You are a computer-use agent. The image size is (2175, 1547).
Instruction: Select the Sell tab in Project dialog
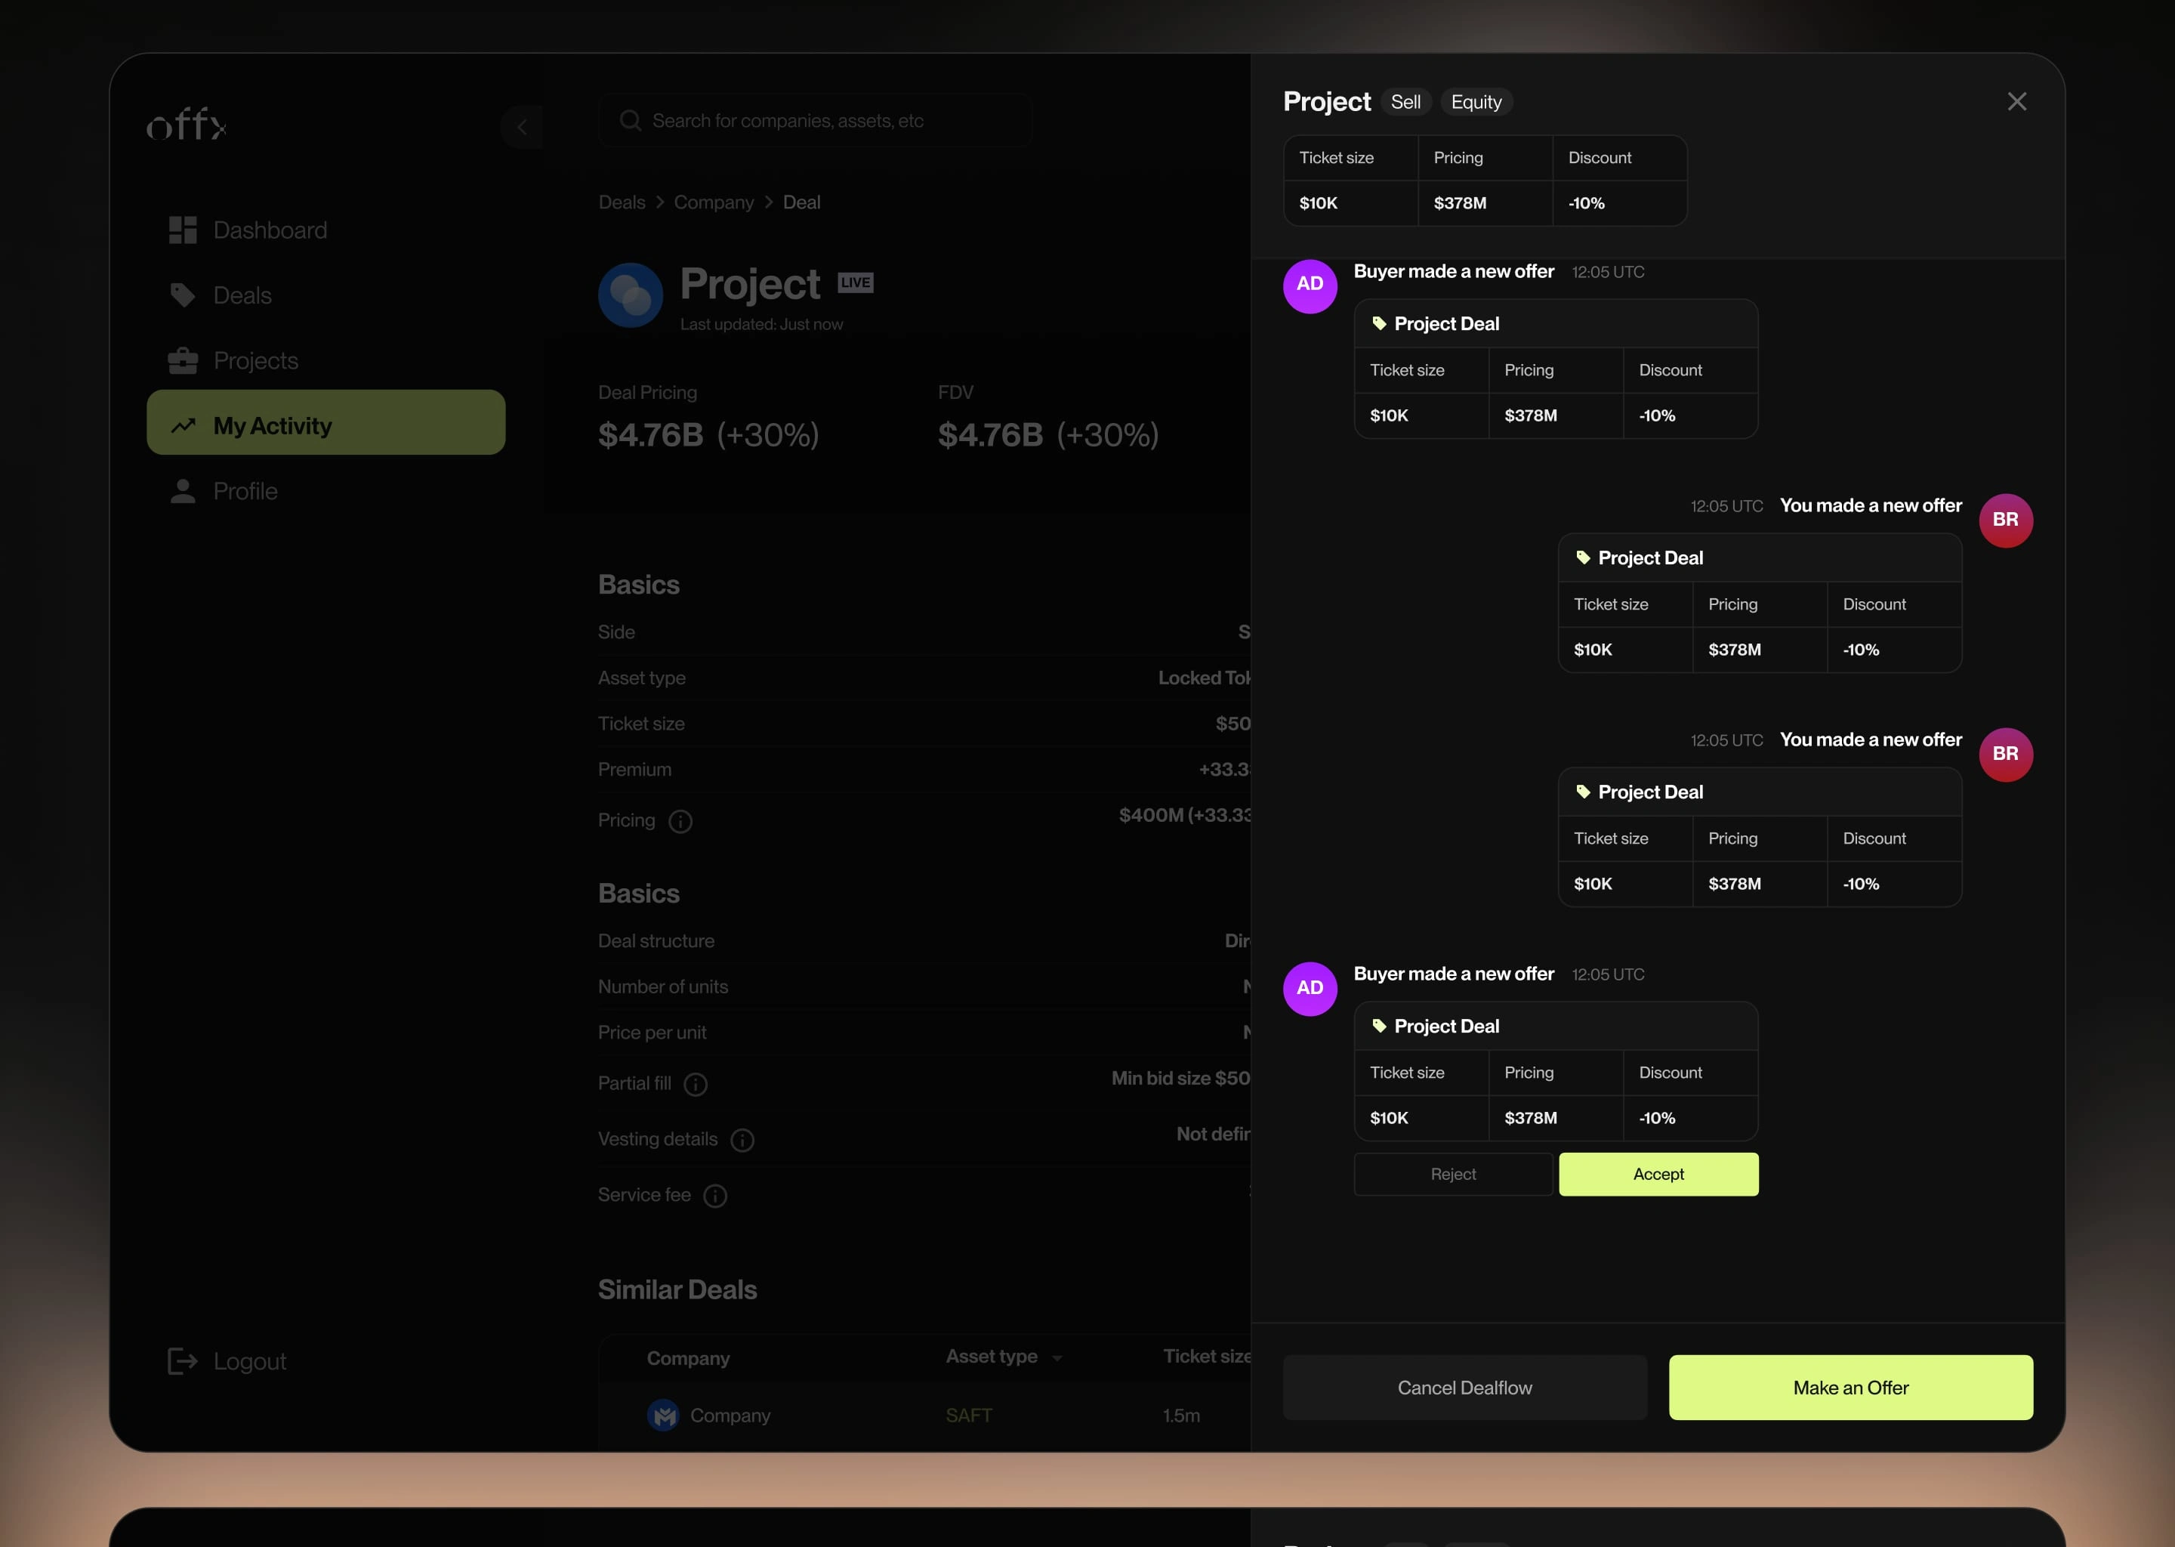(x=1405, y=102)
